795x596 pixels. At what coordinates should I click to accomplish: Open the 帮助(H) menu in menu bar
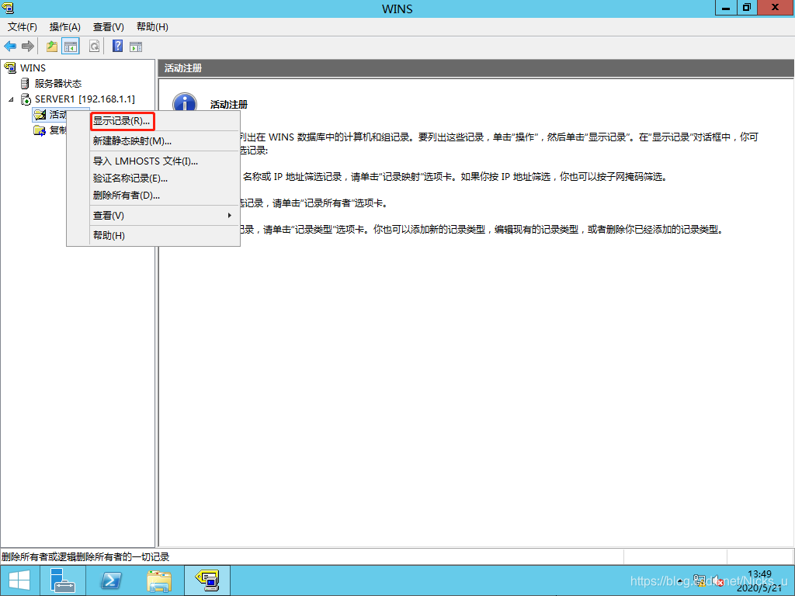point(153,27)
